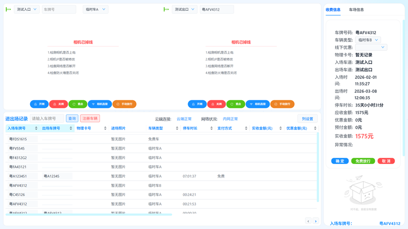Click the red 1575元 实收金额 value

(364, 136)
